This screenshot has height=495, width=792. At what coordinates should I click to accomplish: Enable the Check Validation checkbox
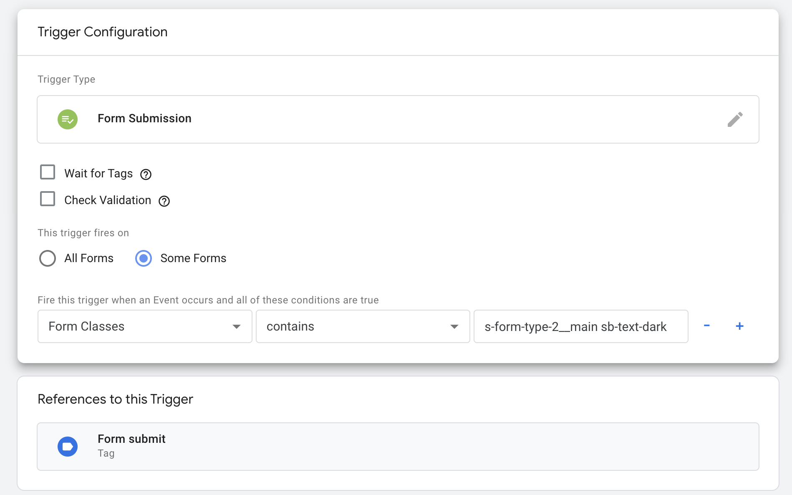[x=48, y=199]
